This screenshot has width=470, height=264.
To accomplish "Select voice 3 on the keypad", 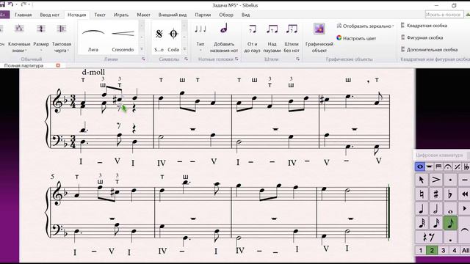I will (444, 250).
